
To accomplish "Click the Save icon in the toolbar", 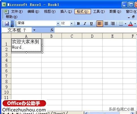I will pos(7,24).
